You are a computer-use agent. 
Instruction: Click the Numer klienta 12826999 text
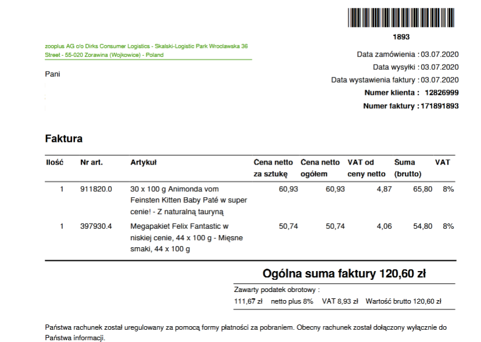[411, 92]
